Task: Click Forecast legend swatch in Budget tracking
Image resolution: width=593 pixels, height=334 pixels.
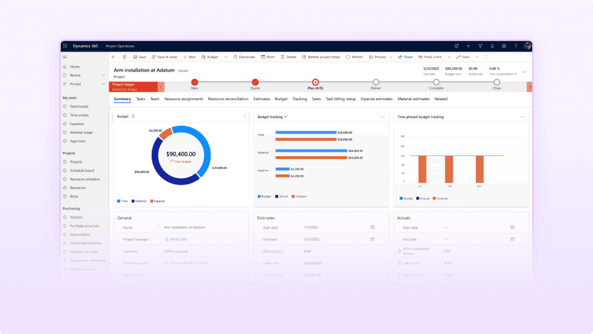Action: pyautogui.click(x=293, y=196)
